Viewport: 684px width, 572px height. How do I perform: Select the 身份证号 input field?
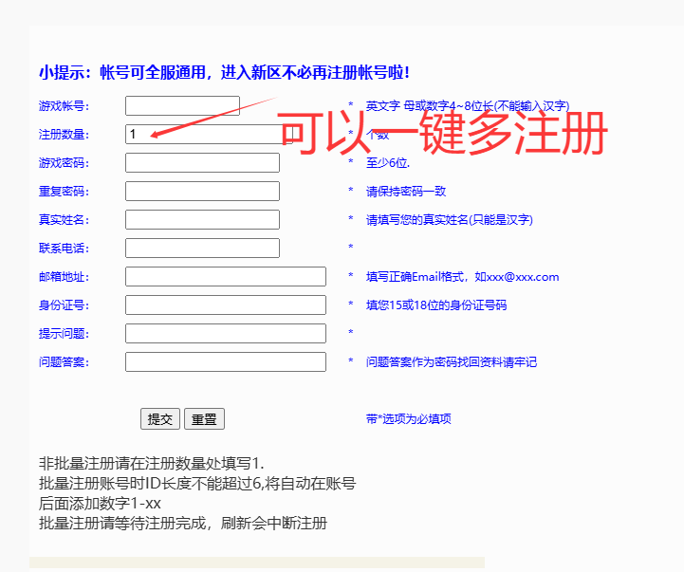[225, 305]
